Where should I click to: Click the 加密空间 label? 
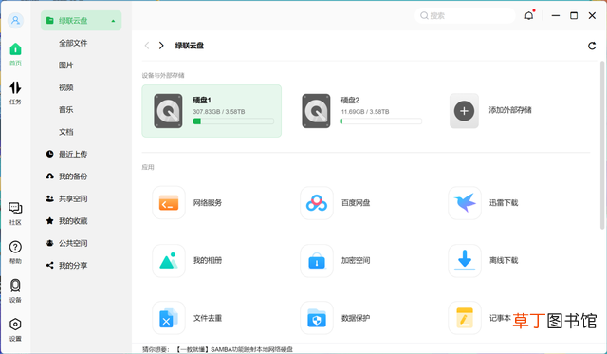[x=356, y=260]
